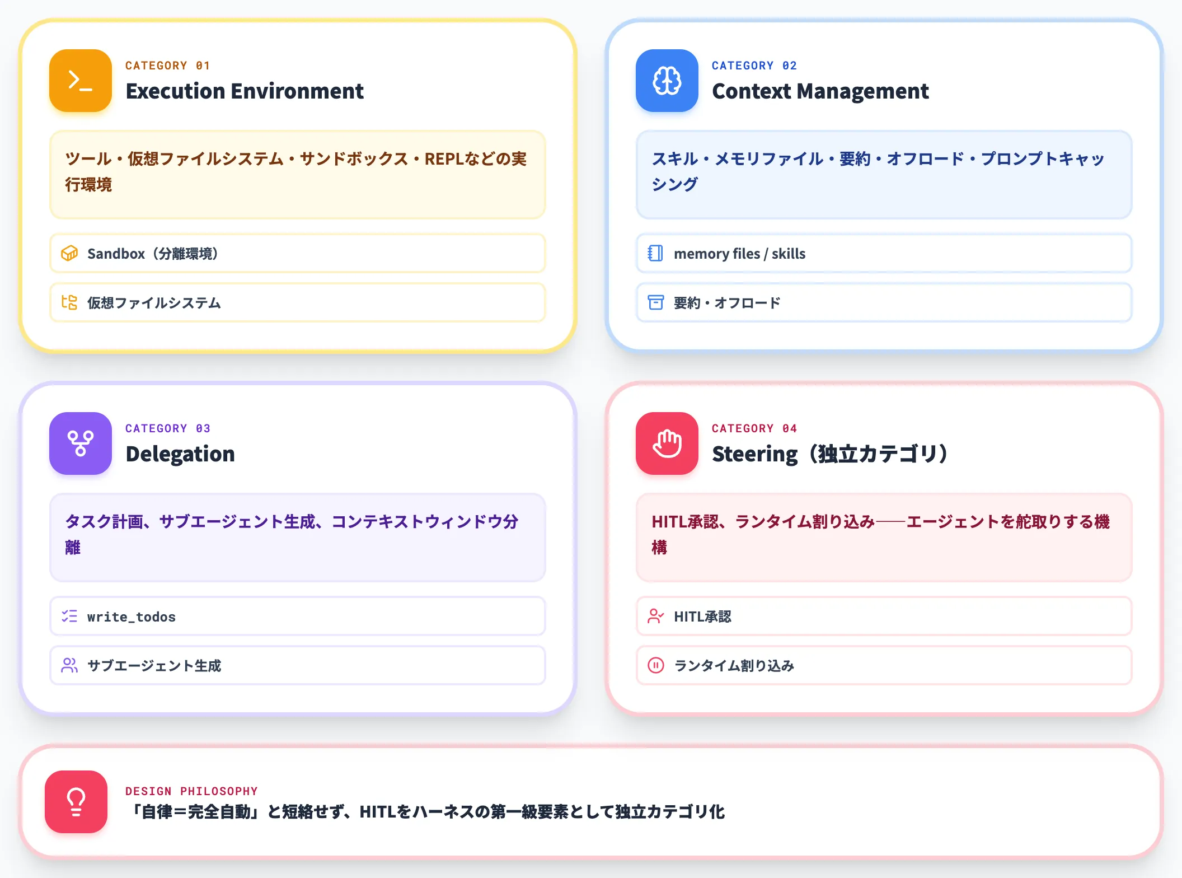Click the CATEGORY 02 label
1182x878 pixels.
click(x=754, y=66)
